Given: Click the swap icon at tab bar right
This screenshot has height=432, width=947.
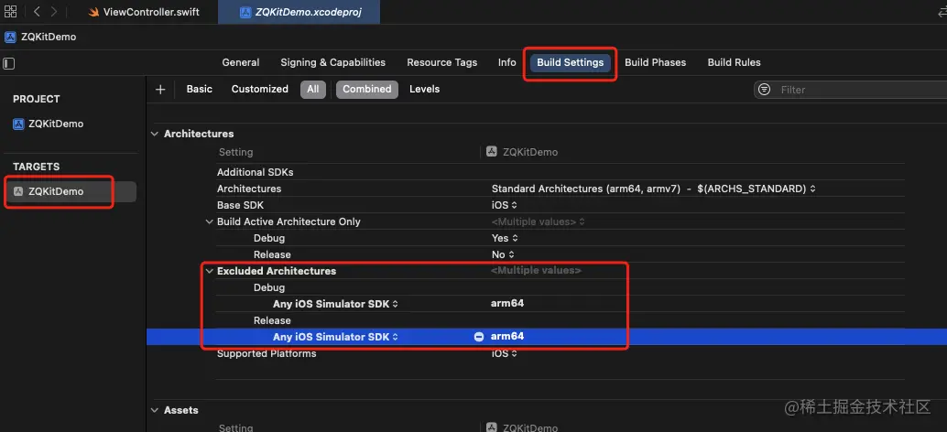Looking at the screenshot, I should pyautogui.click(x=941, y=12).
